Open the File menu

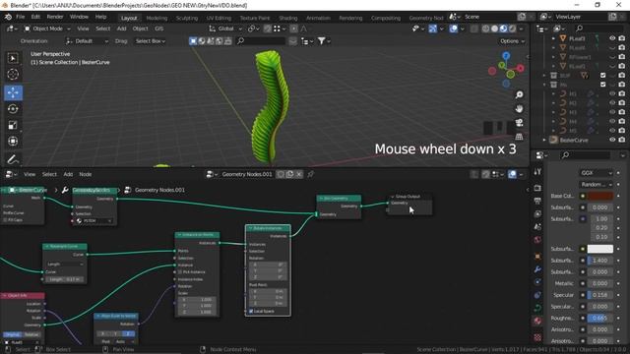click(20, 17)
